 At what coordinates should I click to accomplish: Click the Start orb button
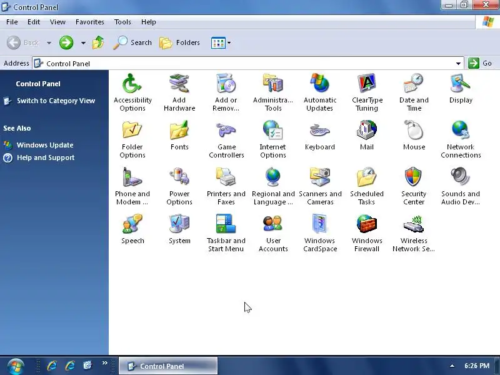[16, 366]
